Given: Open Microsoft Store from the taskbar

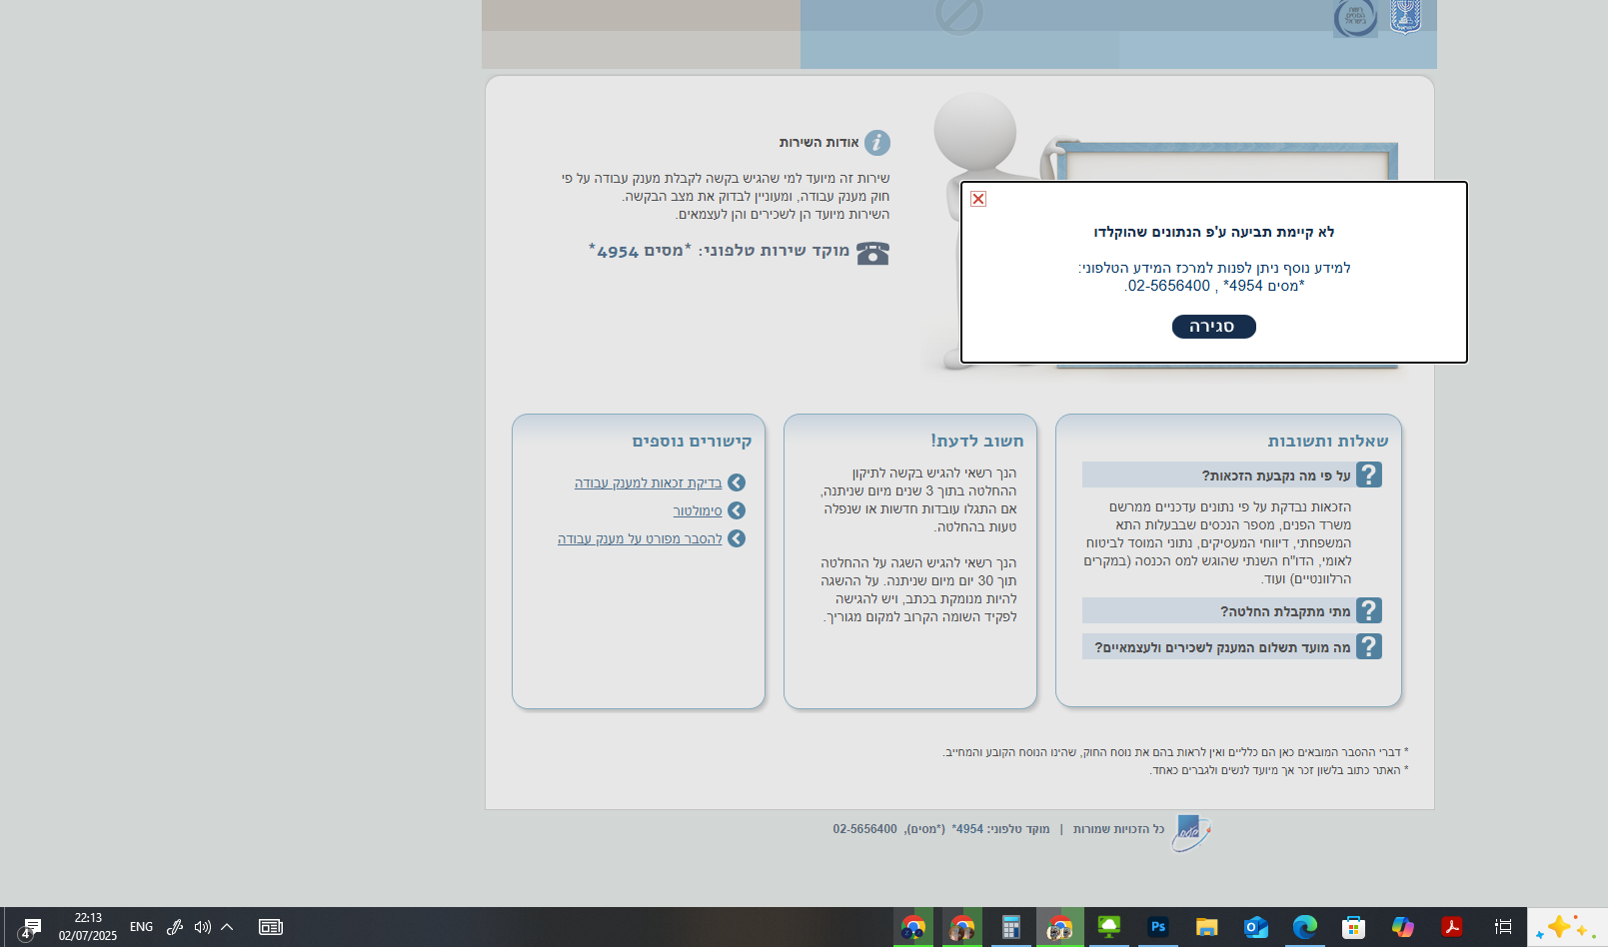Looking at the screenshot, I should [x=1353, y=927].
